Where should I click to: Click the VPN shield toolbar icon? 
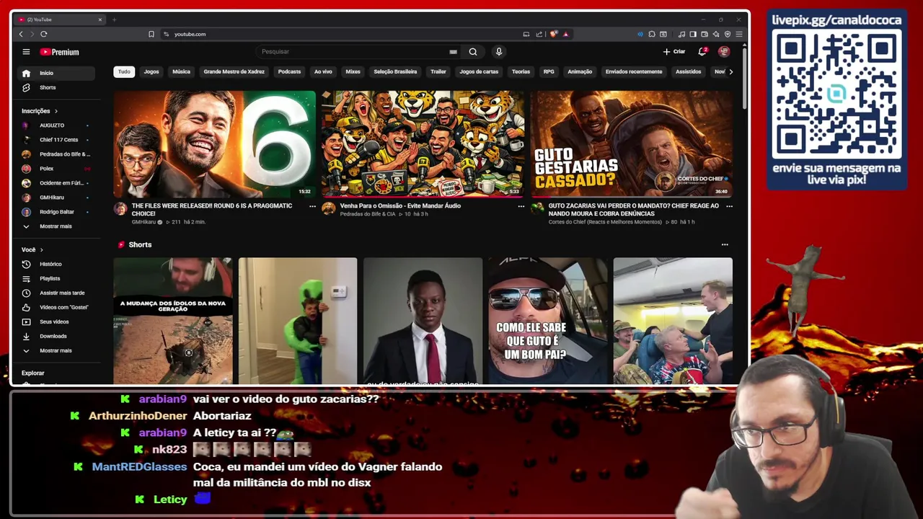728,34
